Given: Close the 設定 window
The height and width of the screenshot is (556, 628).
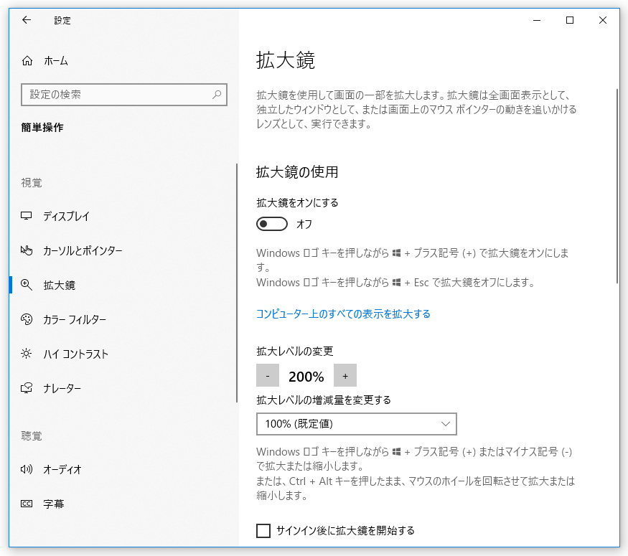Looking at the screenshot, I should click(x=603, y=20).
